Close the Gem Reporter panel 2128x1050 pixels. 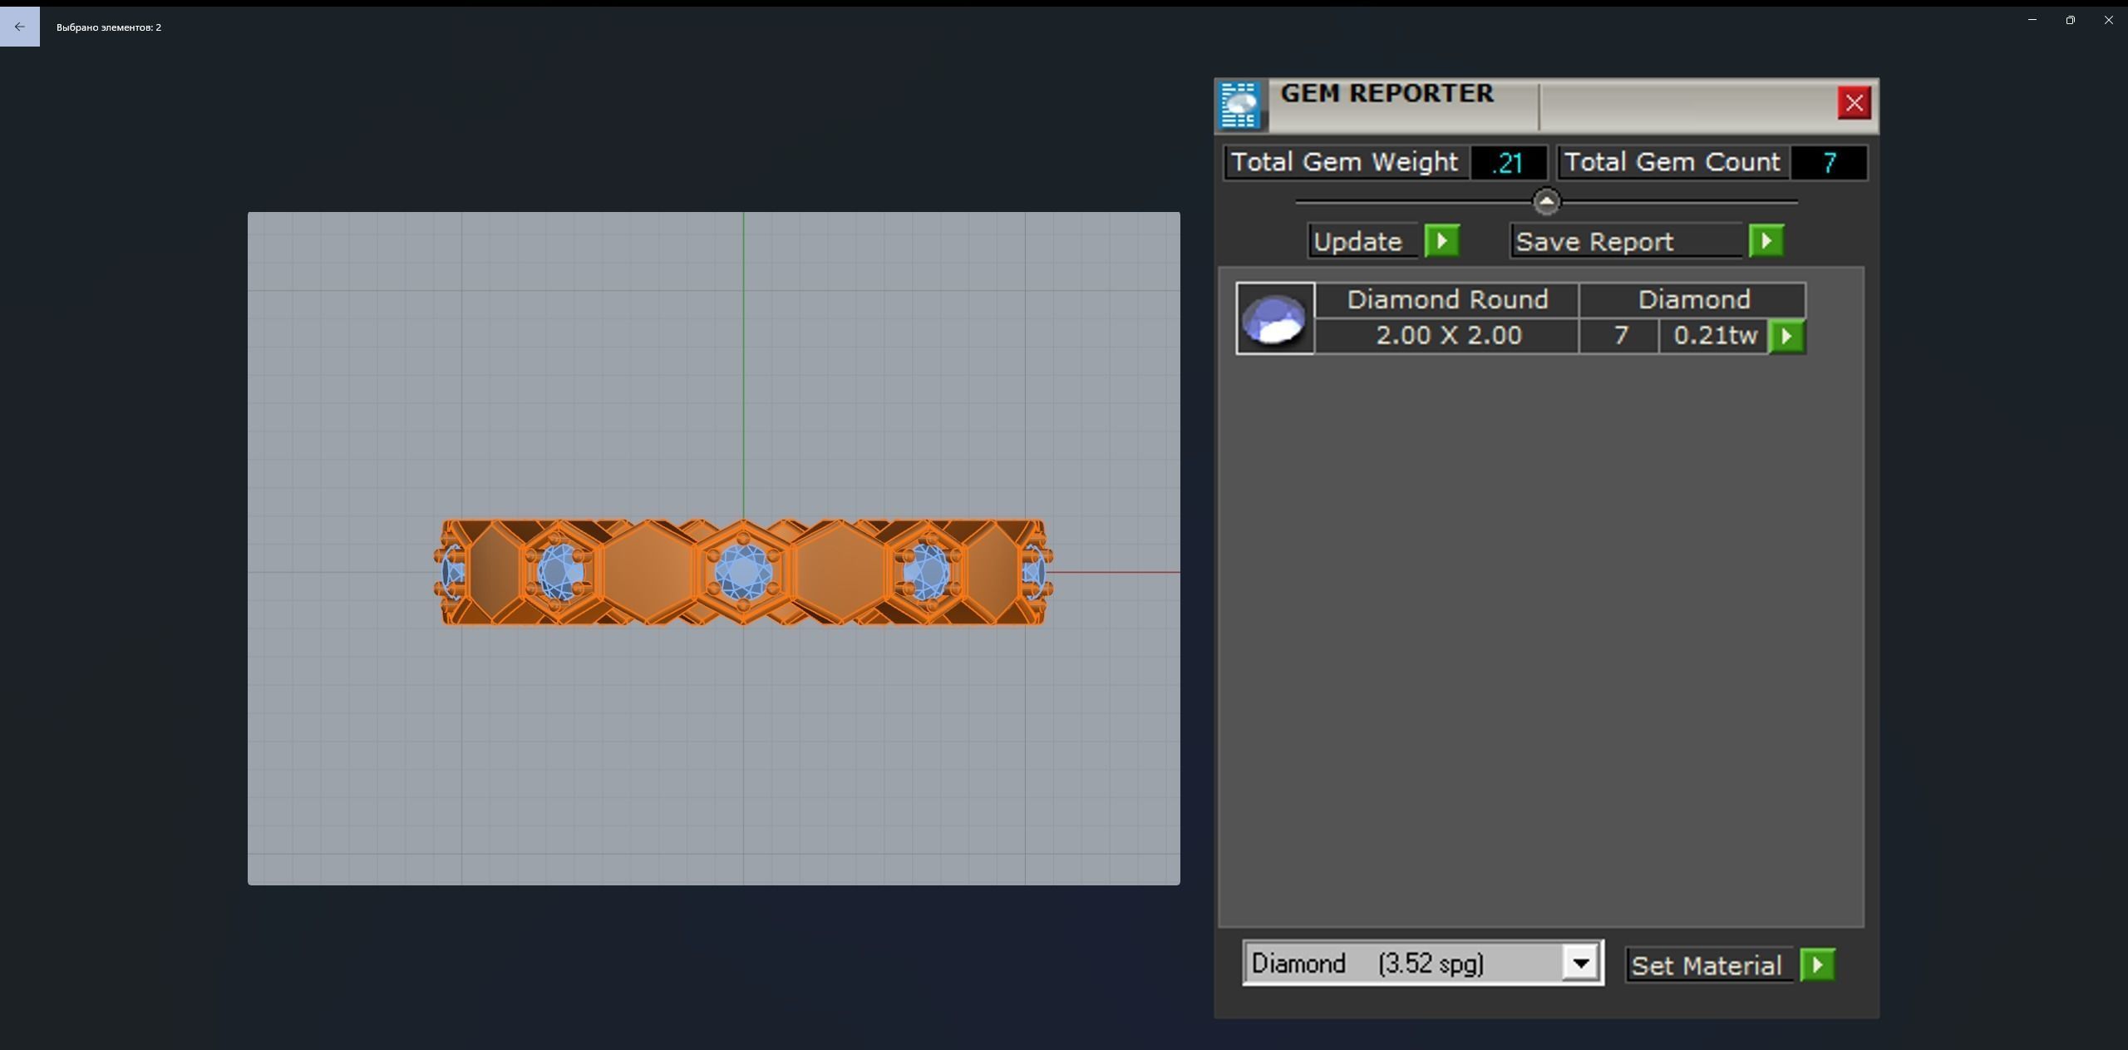click(1853, 103)
